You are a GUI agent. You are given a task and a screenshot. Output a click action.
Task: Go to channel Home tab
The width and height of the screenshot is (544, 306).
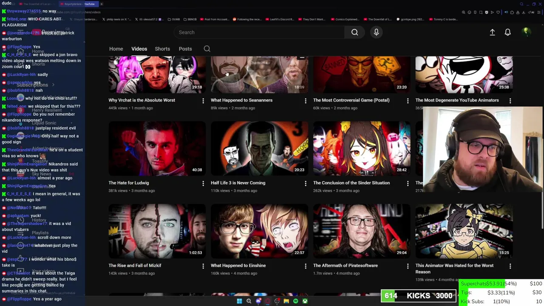(x=116, y=49)
